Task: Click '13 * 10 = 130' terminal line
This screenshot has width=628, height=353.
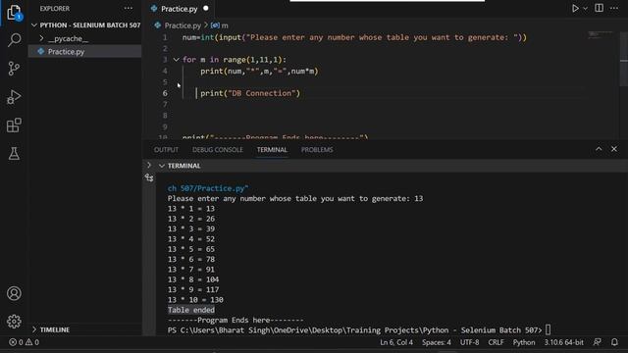Action: (x=195, y=300)
